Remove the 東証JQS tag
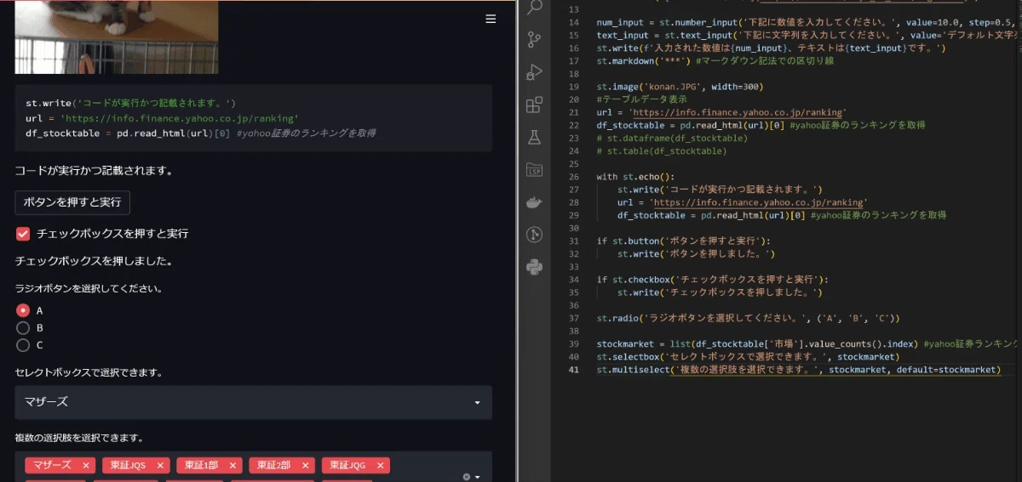 click(161, 465)
